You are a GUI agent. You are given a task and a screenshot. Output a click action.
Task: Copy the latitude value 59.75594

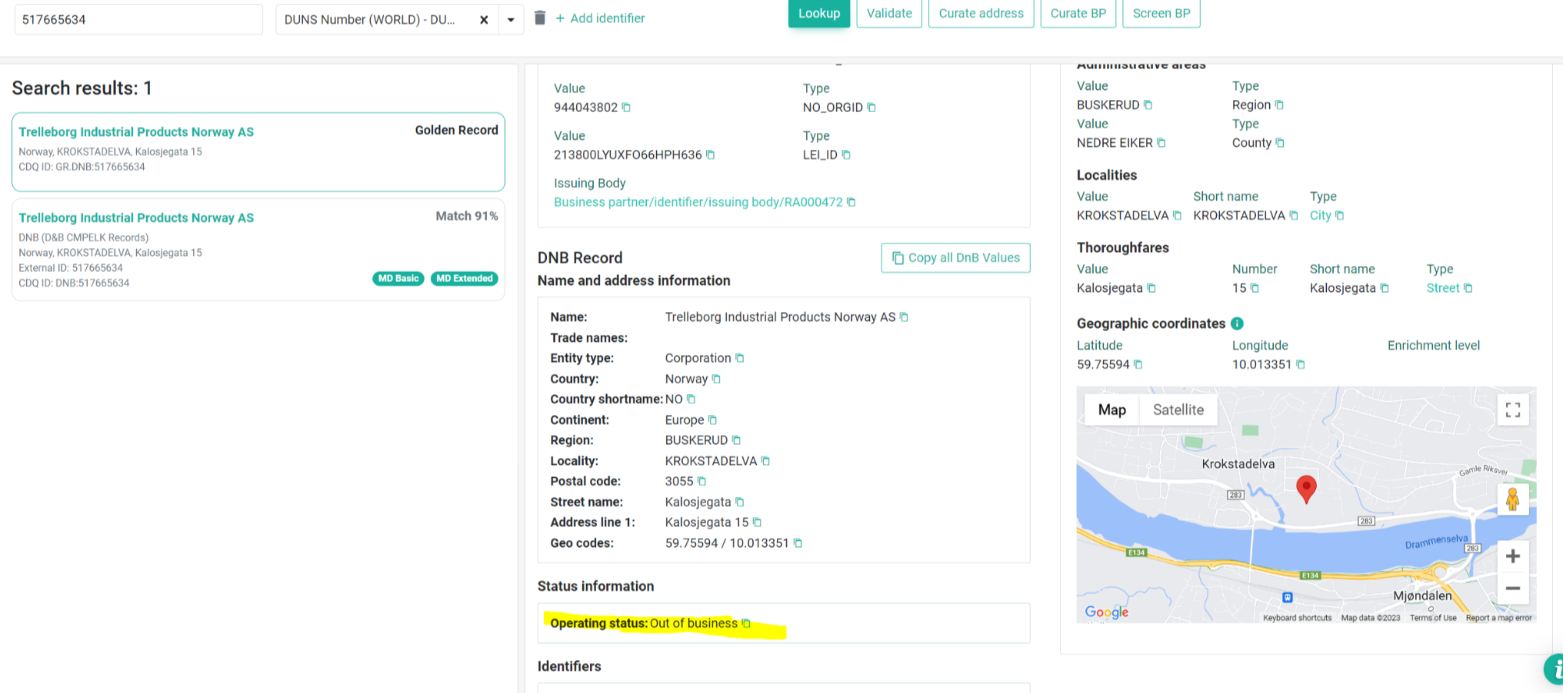pos(1138,365)
